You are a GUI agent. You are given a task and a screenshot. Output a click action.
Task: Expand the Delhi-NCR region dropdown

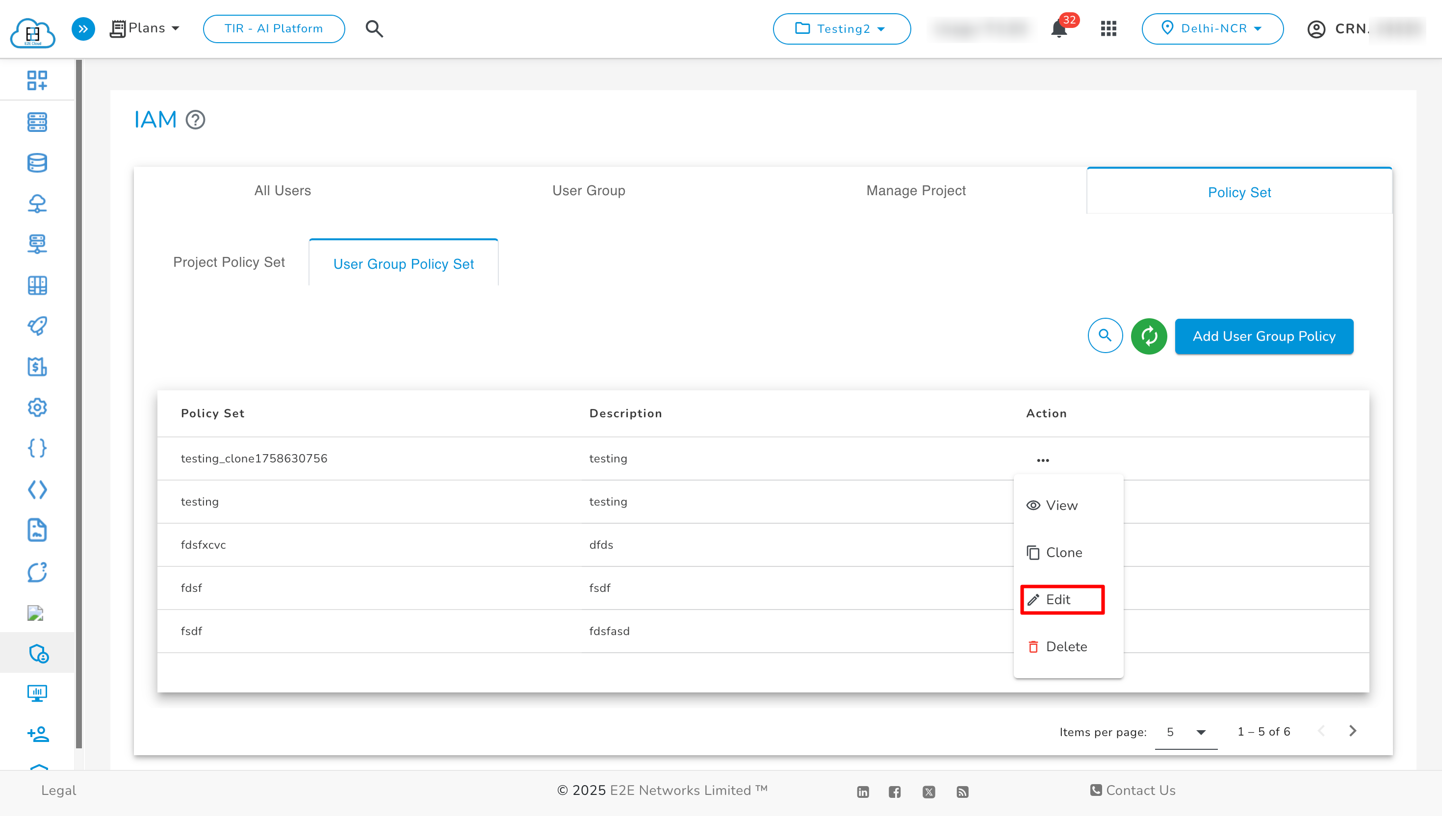tap(1212, 28)
